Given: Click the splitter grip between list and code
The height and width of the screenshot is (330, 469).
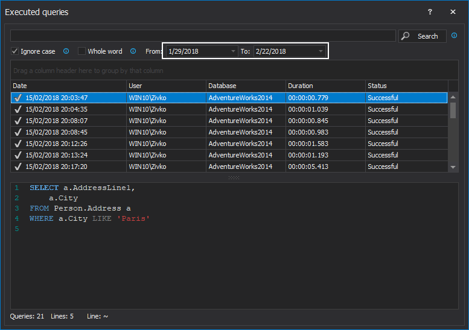Looking at the screenshot, I should coord(234,177).
